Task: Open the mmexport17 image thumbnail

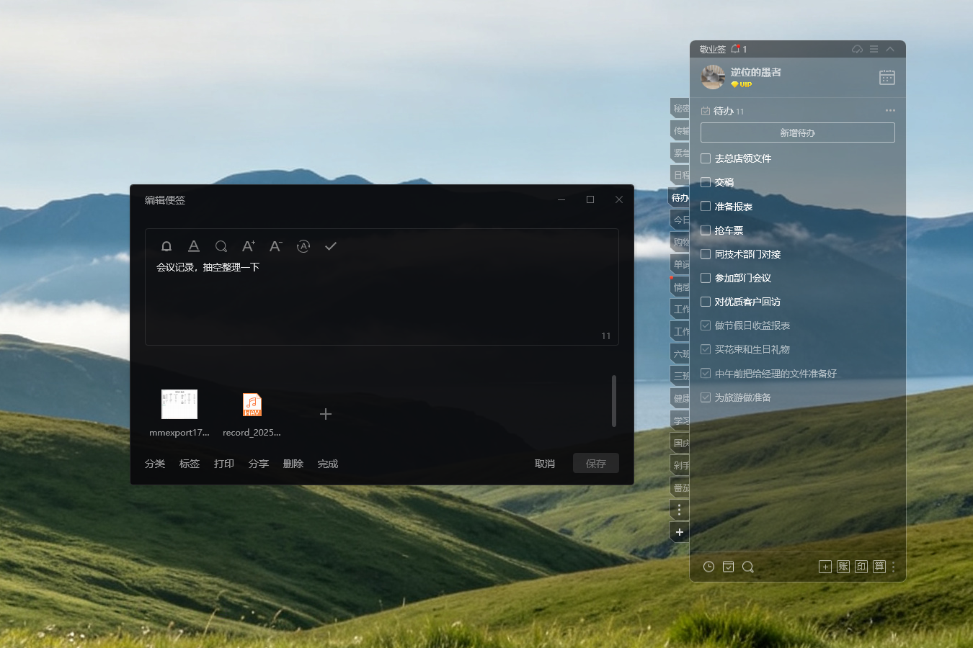Action: pyautogui.click(x=179, y=404)
